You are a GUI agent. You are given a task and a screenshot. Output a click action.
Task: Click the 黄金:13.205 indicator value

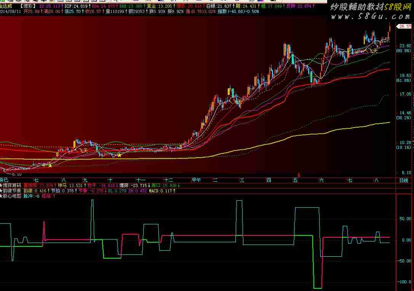click(160, 6)
